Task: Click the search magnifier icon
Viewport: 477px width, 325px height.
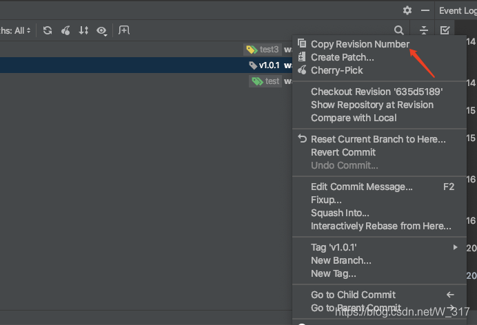Action: (x=399, y=30)
